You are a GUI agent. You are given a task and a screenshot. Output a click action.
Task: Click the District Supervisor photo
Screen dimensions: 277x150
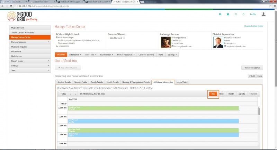(218, 42)
